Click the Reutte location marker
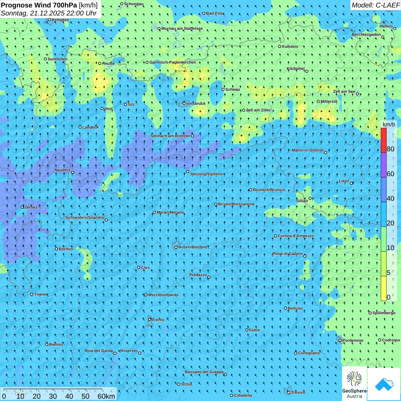This screenshot has height=401, width=401. [100, 63]
